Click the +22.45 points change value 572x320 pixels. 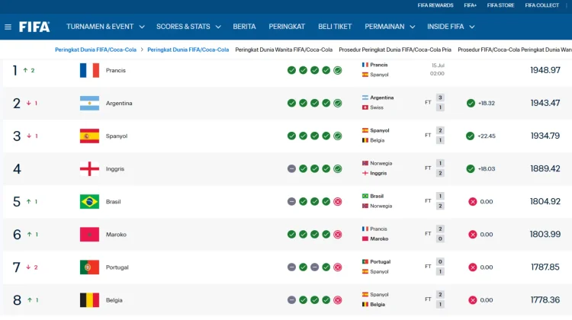point(487,136)
